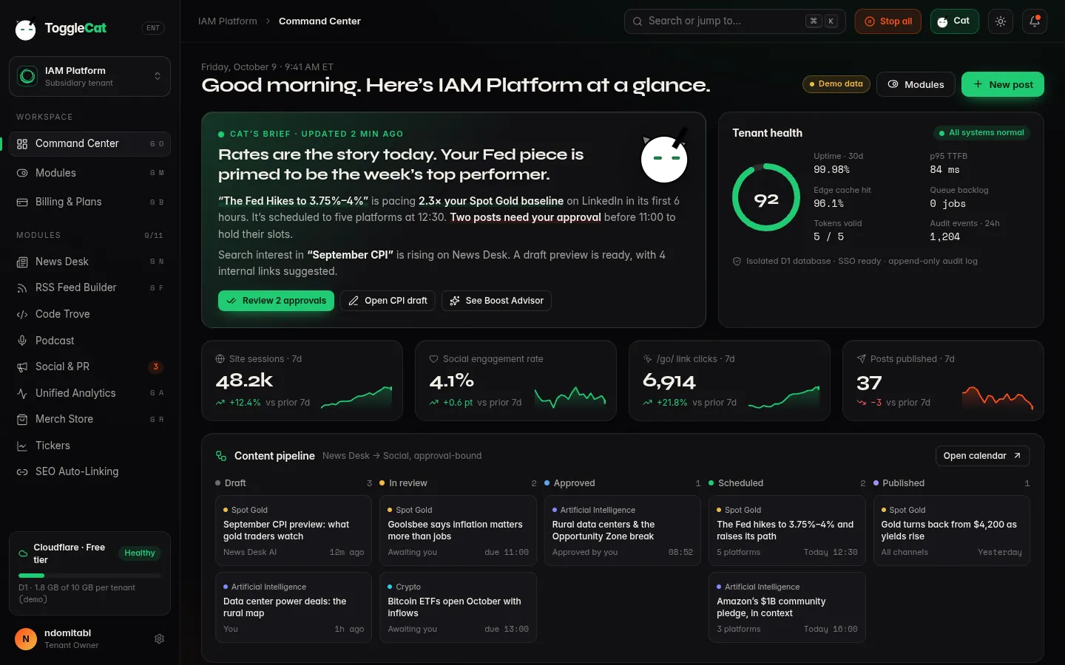Open CPI draft button
The image size is (1065, 665).
(388, 301)
